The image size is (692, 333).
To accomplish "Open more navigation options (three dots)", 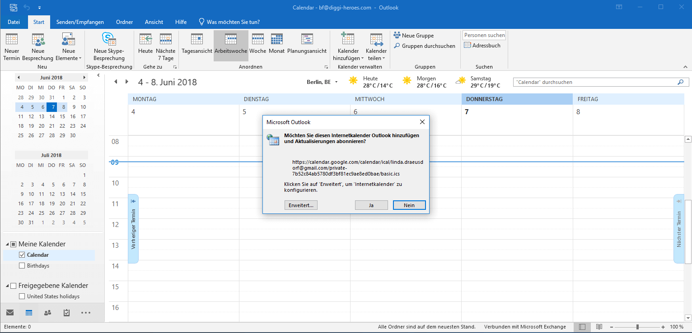I will click(86, 313).
